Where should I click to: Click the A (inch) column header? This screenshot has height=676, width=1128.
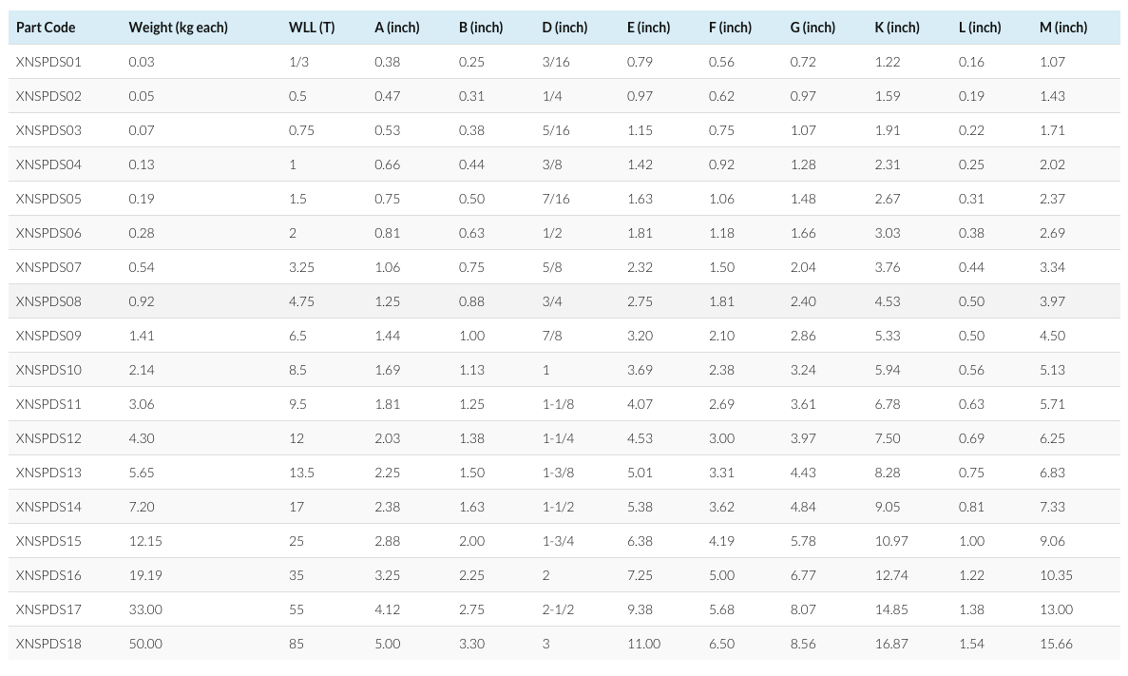(396, 28)
